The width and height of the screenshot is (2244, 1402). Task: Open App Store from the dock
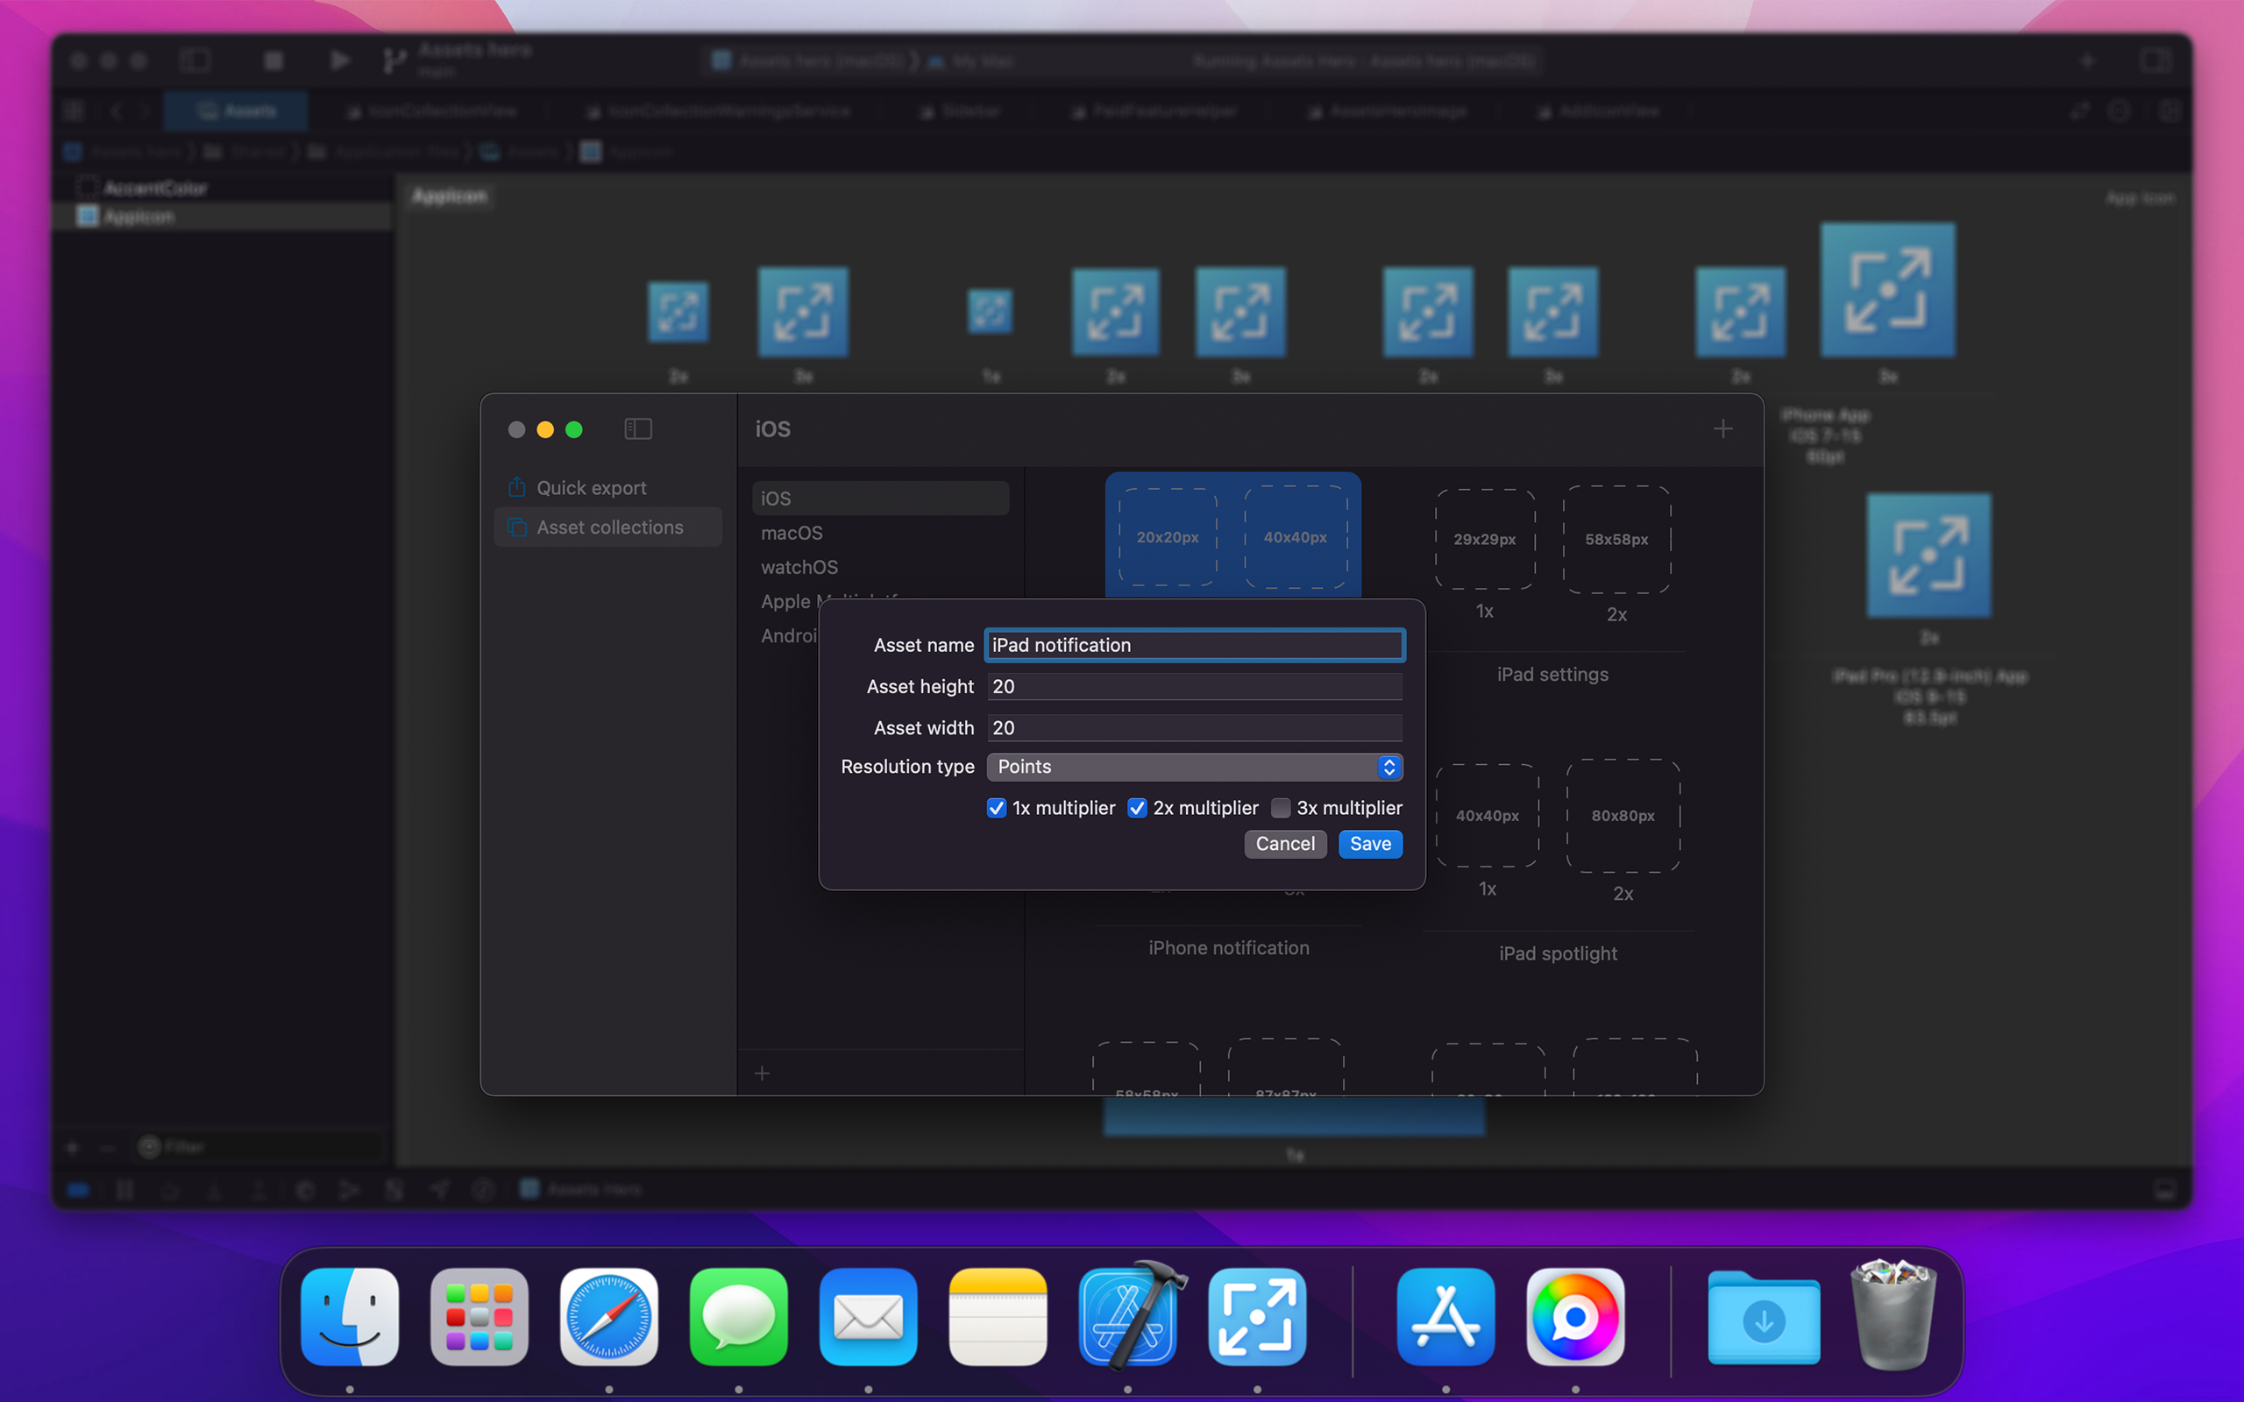(1445, 1317)
